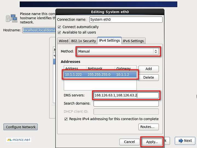This screenshot has height=148, width=197.
Task: Switch to the 802.1x Security tab
Action: coord(83,41)
